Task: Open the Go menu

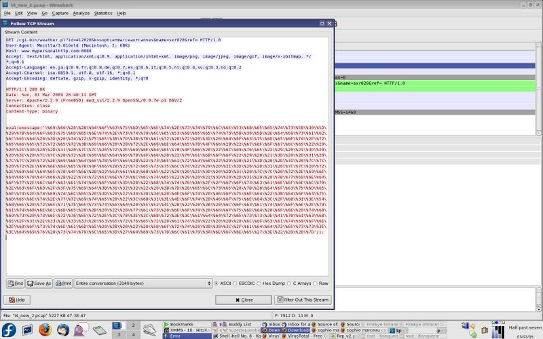Action: (44, 13)
